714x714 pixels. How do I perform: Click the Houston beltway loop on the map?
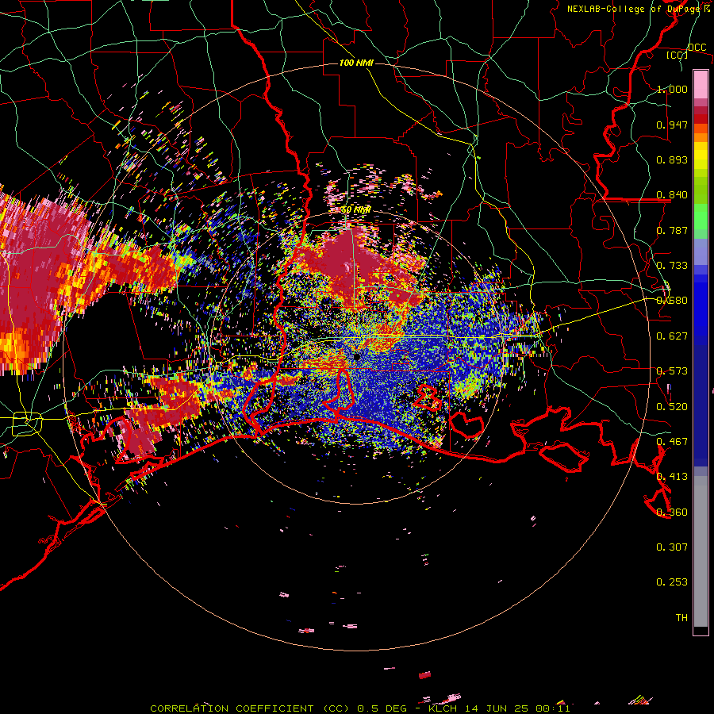27,424
